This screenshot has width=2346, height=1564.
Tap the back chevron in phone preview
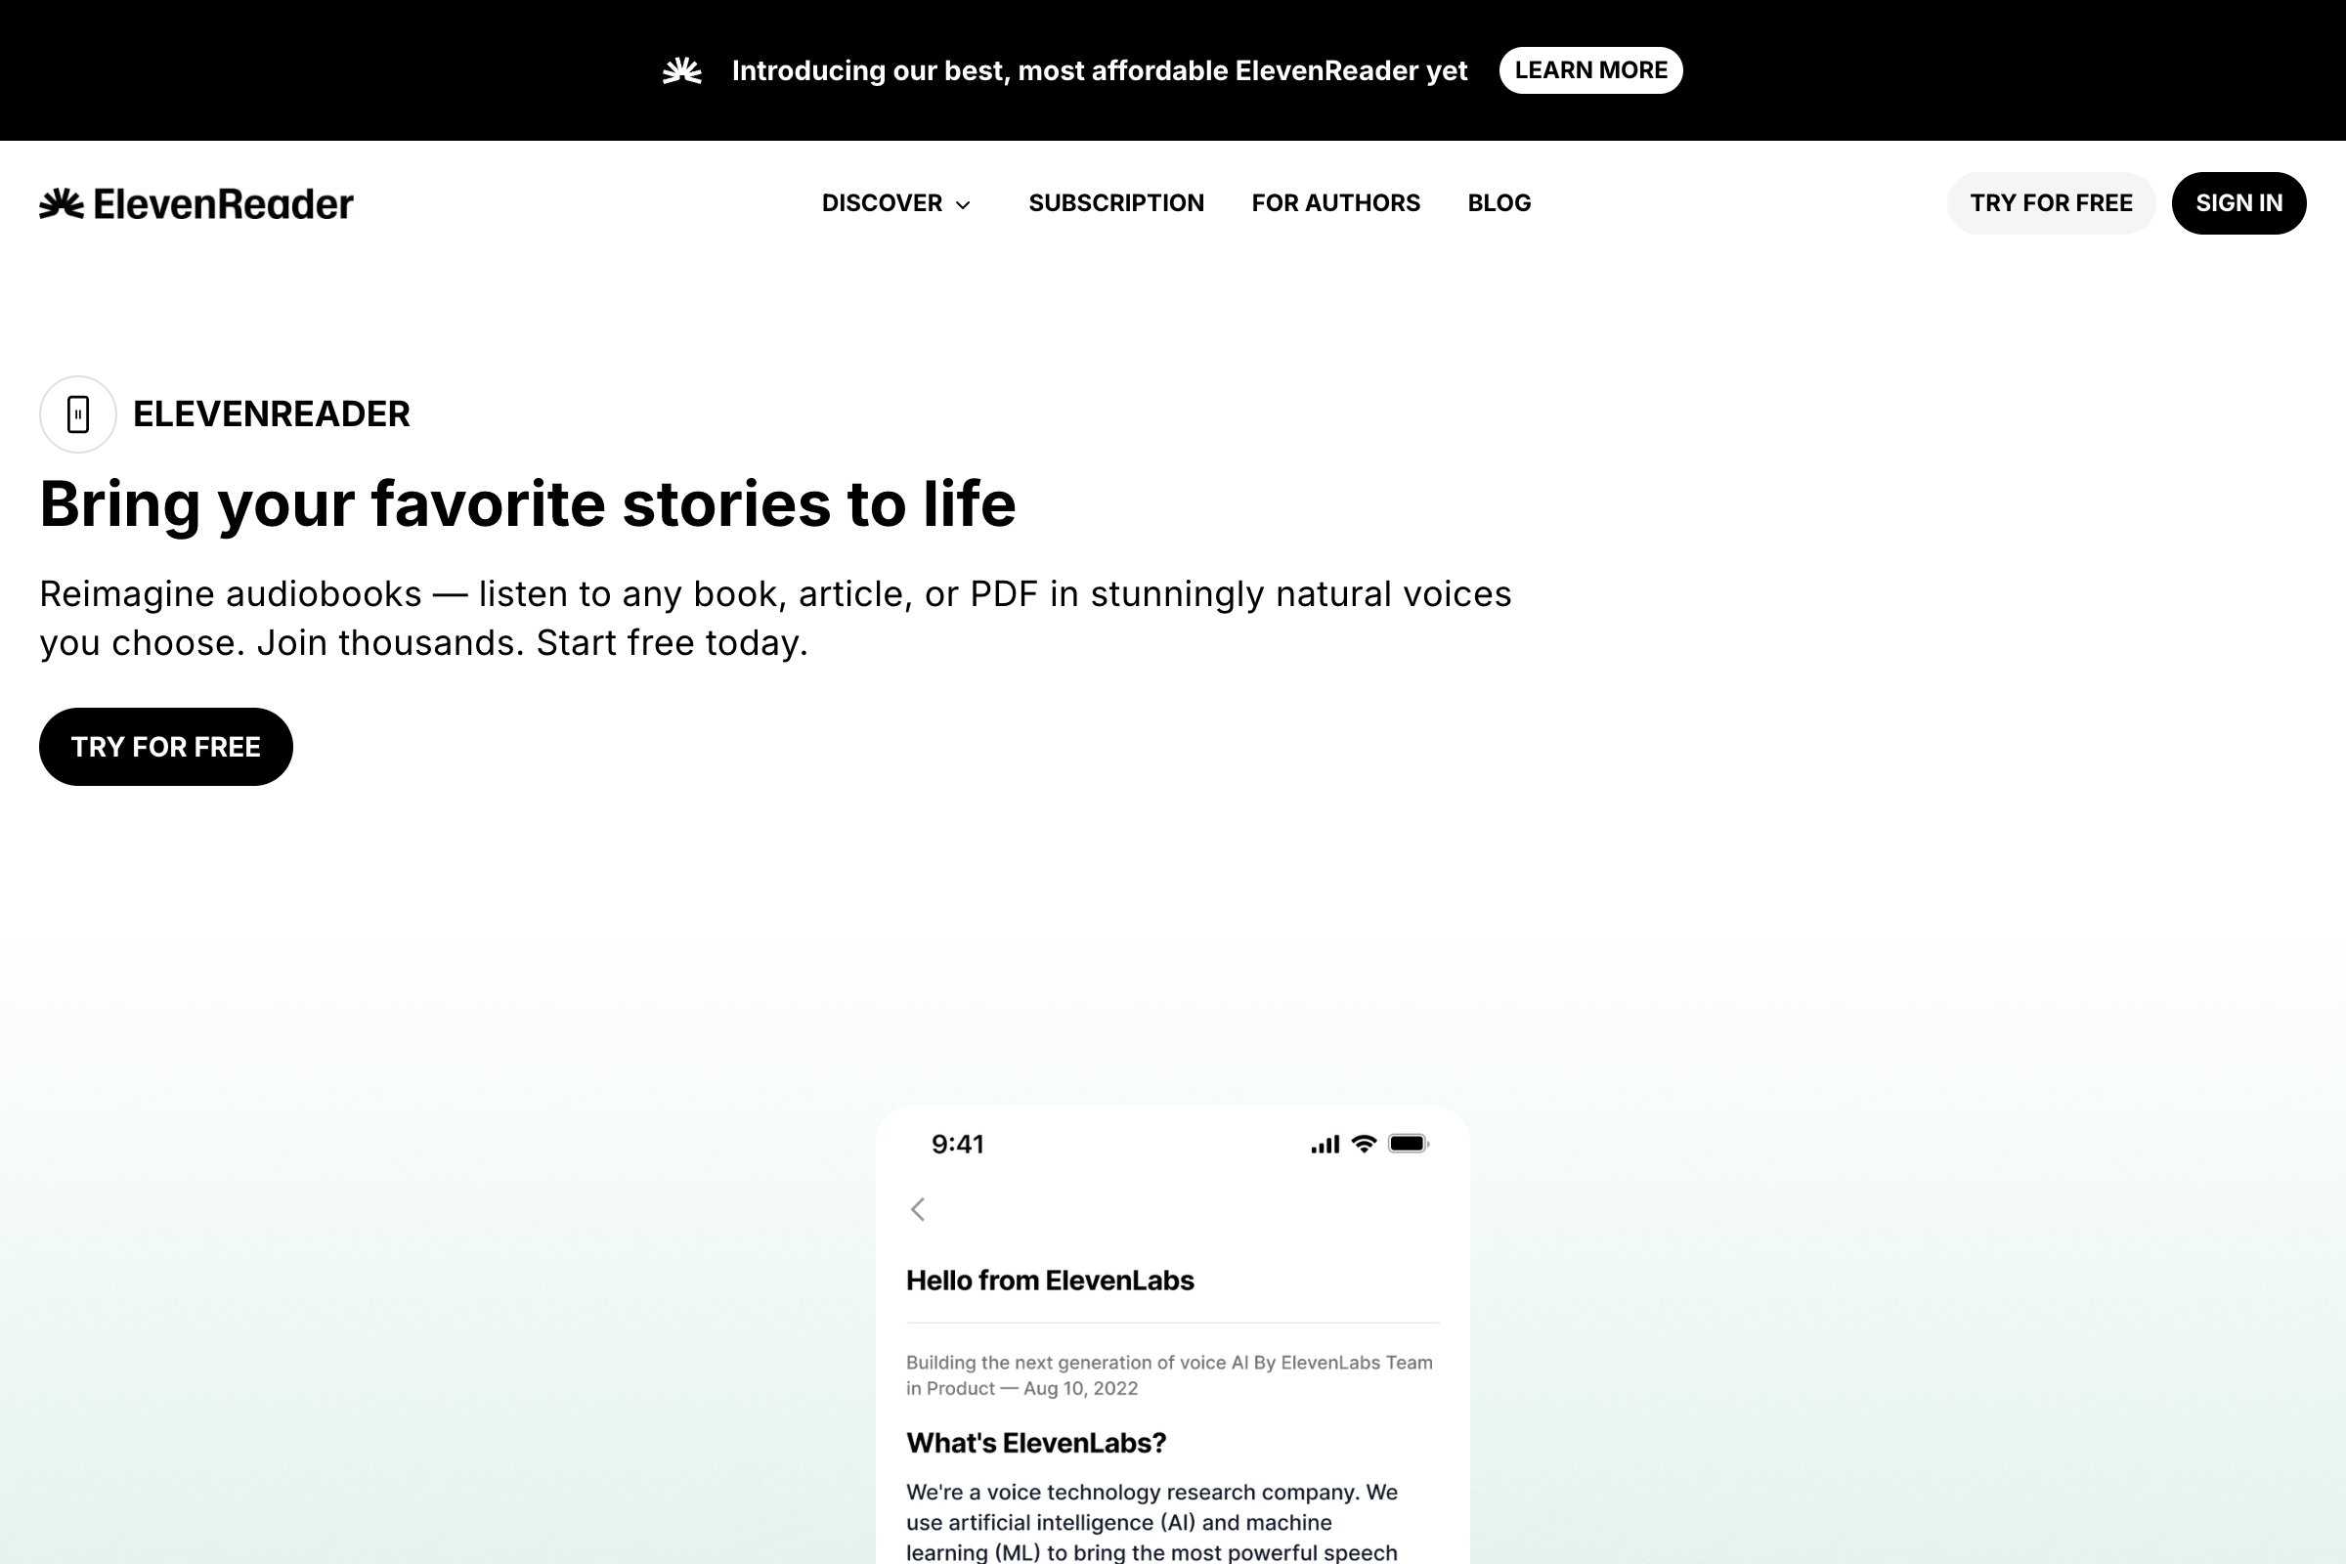point(918,1209)
